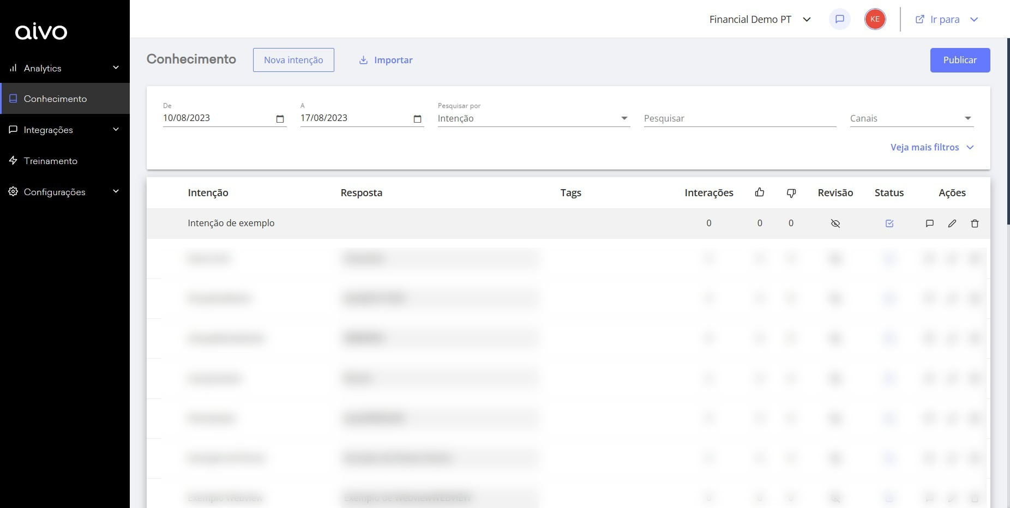Toggle revision eye icon for Intenção de exemplo

(x=835, y=223)
